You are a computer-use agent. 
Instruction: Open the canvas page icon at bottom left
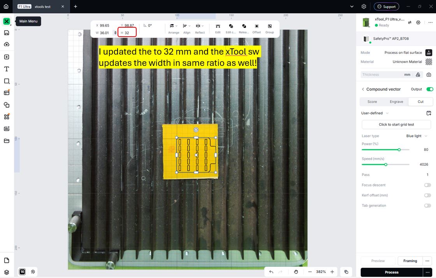click(7, 260)
